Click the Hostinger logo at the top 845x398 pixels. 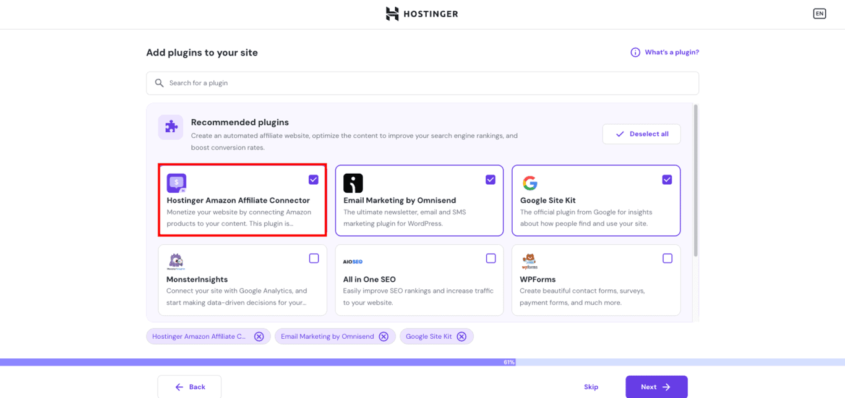tap(422, 14)
